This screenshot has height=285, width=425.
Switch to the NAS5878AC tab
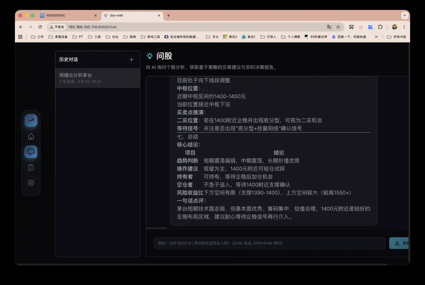(x=67, y=15)
